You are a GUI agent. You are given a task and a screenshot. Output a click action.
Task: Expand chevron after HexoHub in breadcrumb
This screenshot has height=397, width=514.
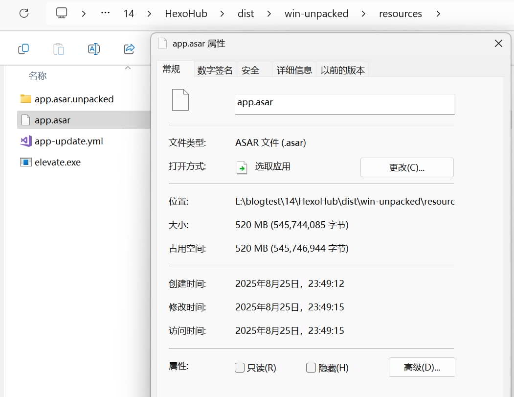pos(222,13)
